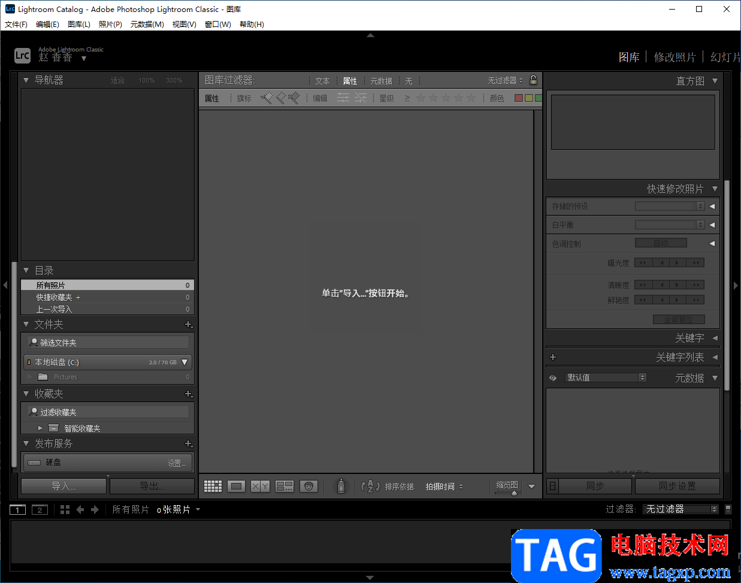Toggle metadata panel eye icon

[553, 378]
